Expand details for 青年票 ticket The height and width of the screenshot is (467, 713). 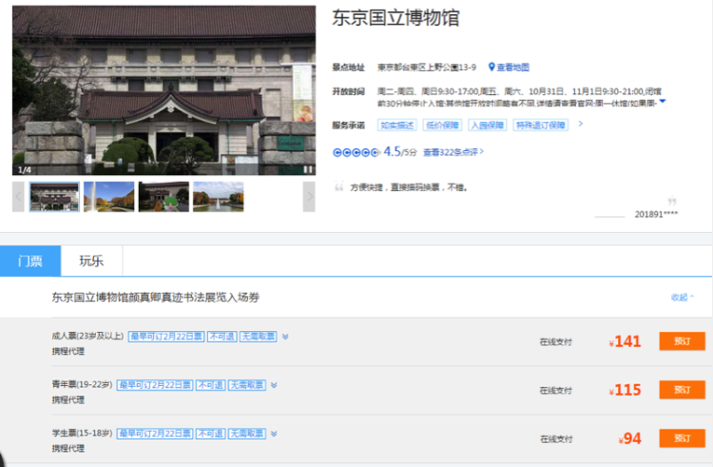click(x=274, y=385)
